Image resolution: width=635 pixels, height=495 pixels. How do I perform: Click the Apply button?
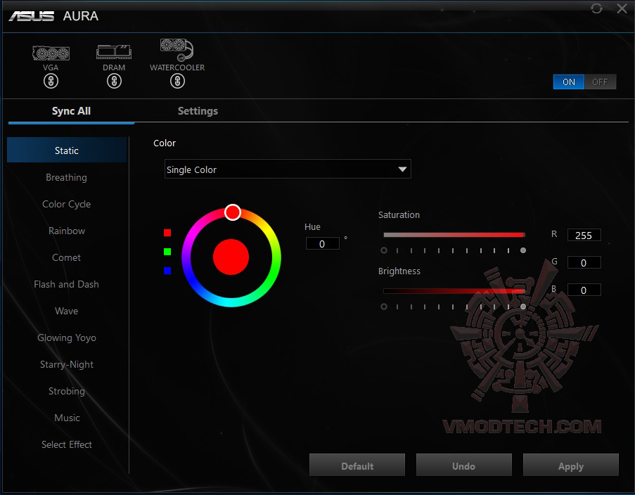click(571, 465)
